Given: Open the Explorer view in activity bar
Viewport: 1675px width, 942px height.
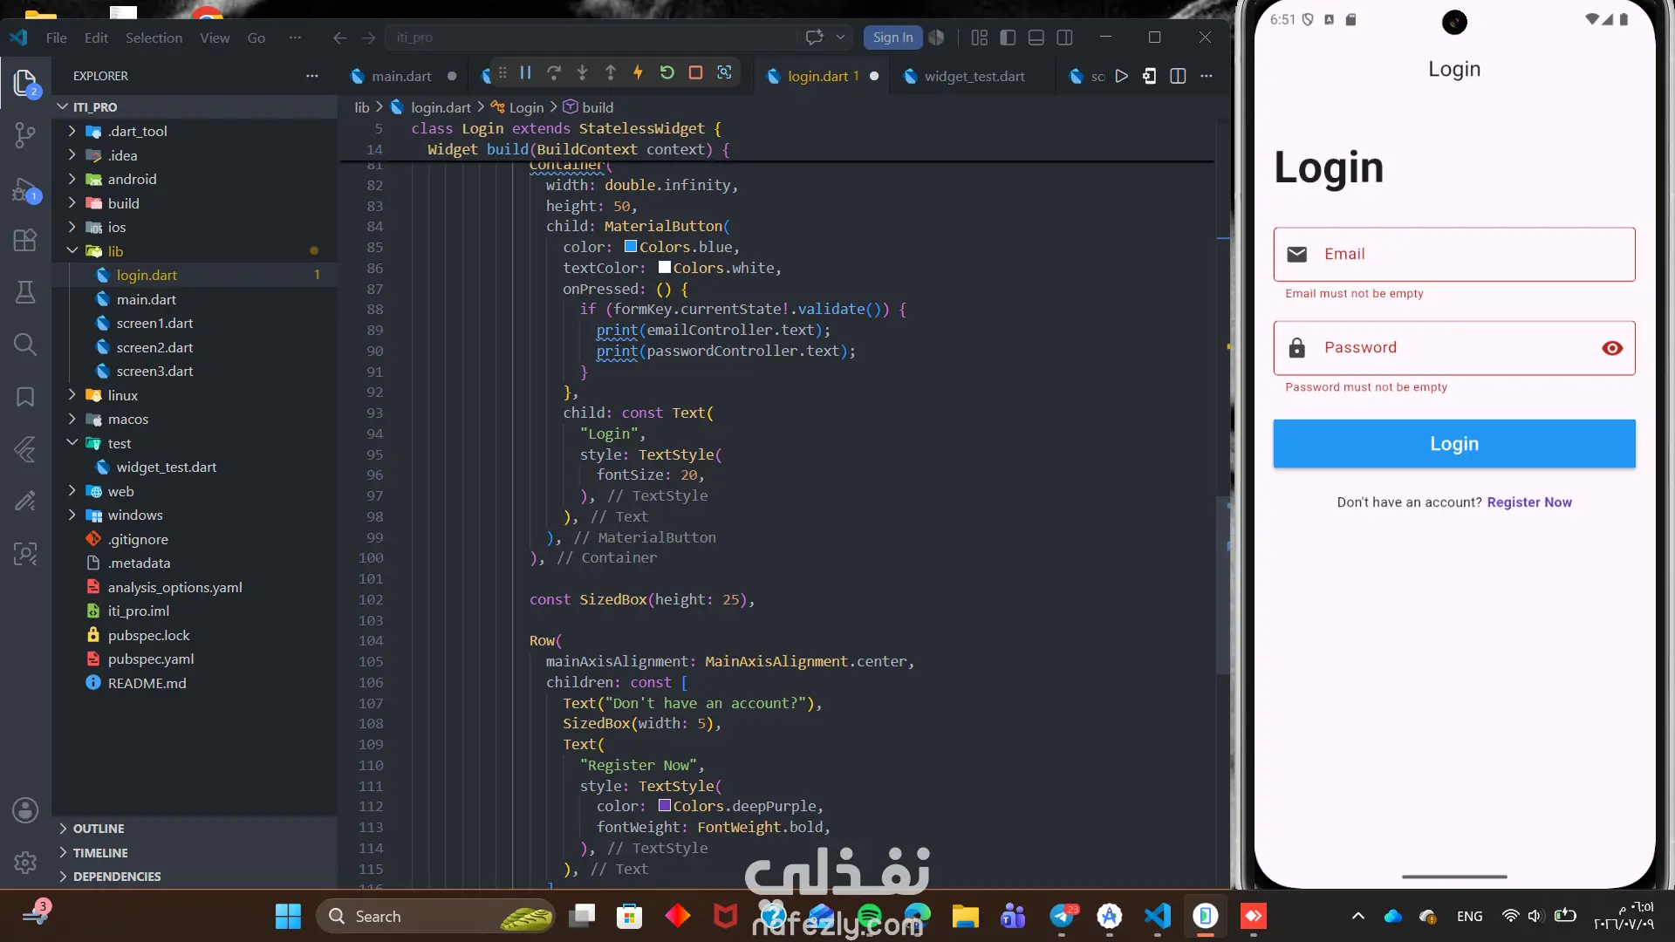Looking at the screenshot, I should click(x=25, y=83).
